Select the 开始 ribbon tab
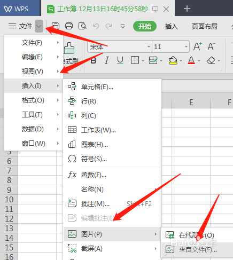233x260 pixels. pyautogui.click(x=145, y=26)
